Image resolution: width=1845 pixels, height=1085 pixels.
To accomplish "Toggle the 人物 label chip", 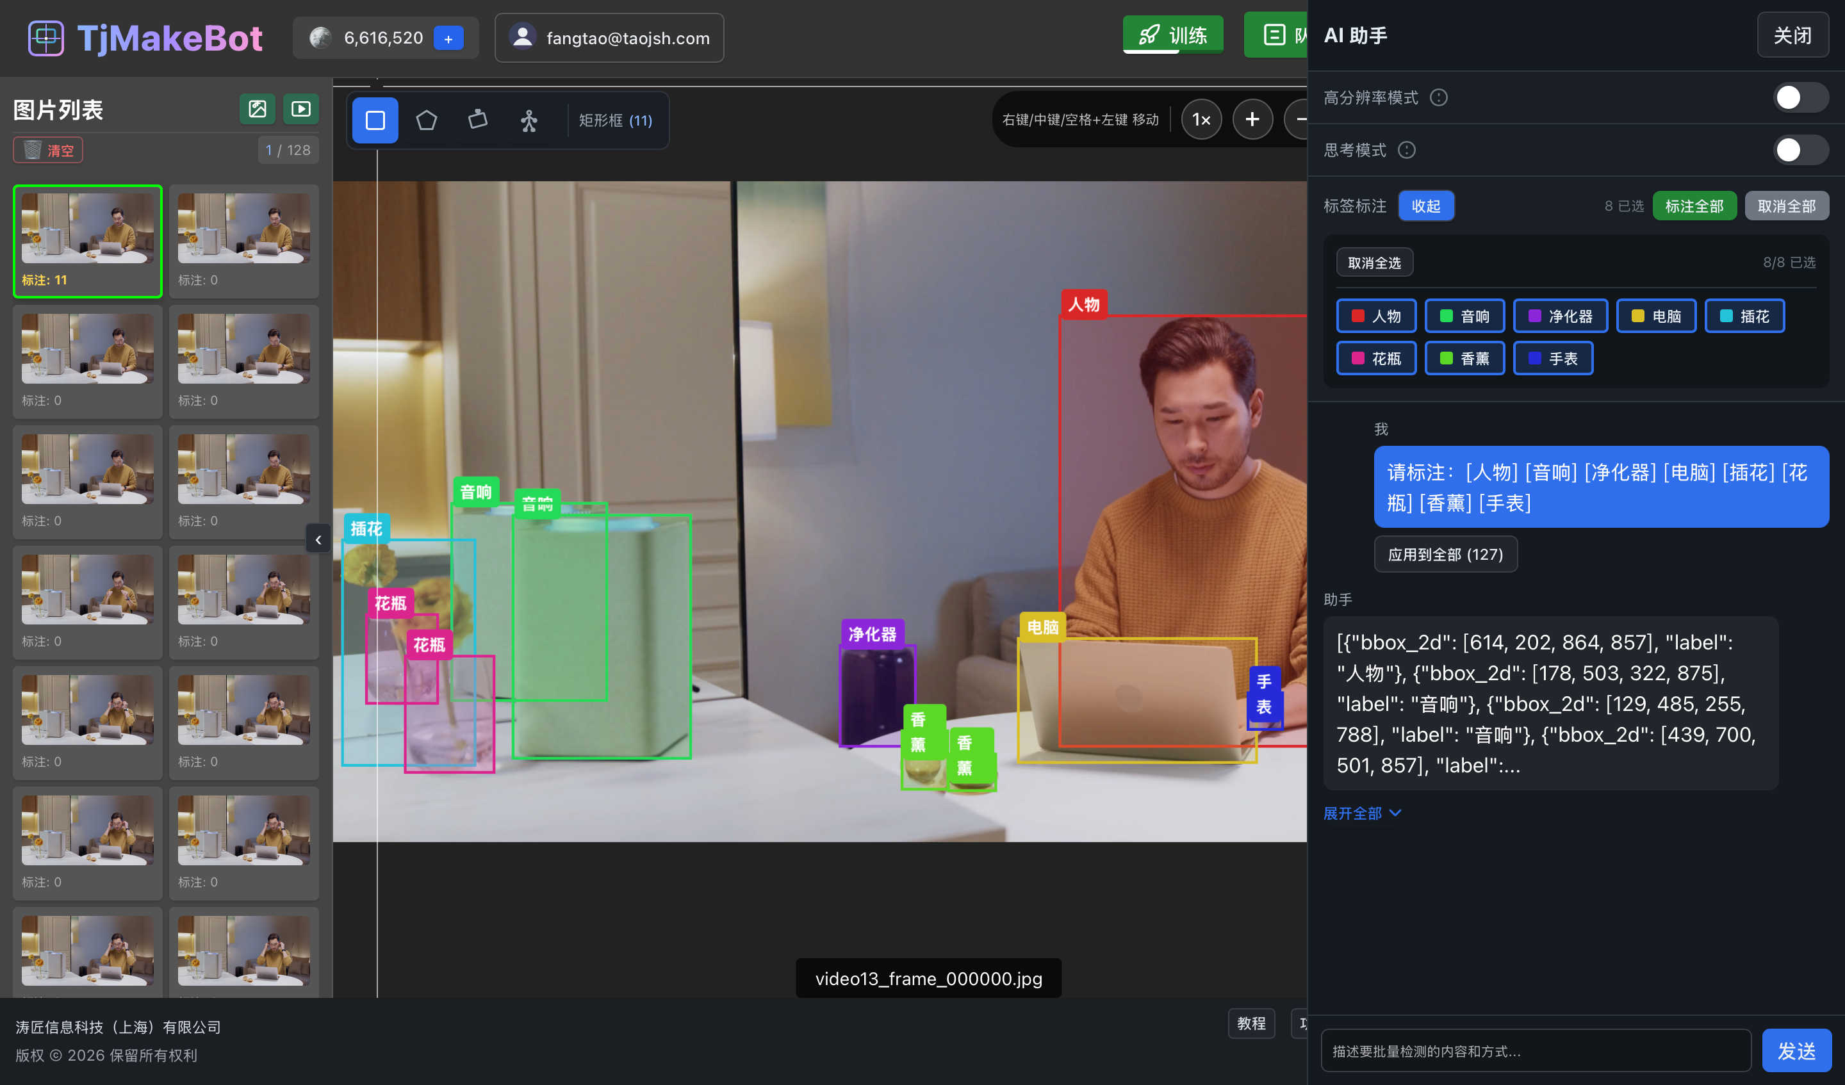I will click(x=1375, y=316).
